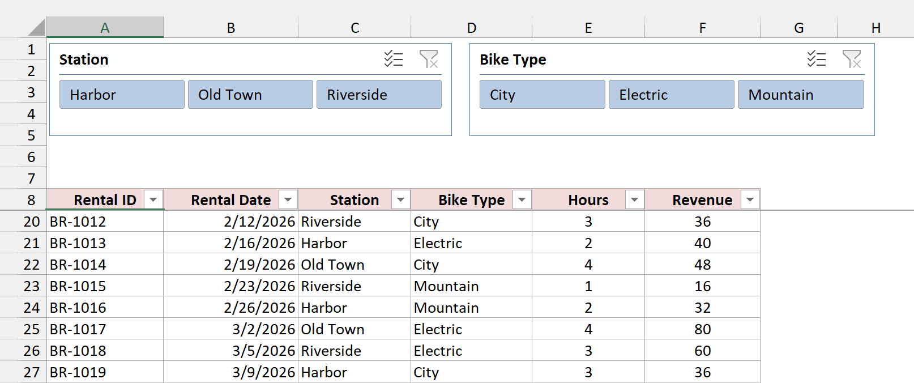The height and width of the screenshot is (383, 914).
Task: Open the Revenue column filter dropdown
Action: pyautogui.click(x=750, y=199)
